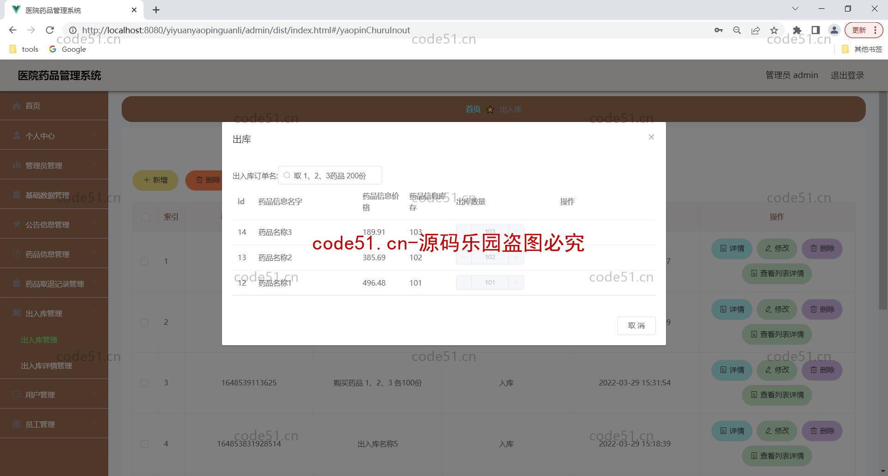The image size is (888, 476).
Task: Click the address bar URL
Action: tap(246, 30)
